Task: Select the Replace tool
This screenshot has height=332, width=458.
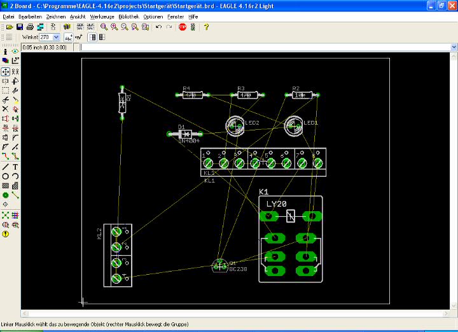Action: pyautogui.click(x=15, y=118)
